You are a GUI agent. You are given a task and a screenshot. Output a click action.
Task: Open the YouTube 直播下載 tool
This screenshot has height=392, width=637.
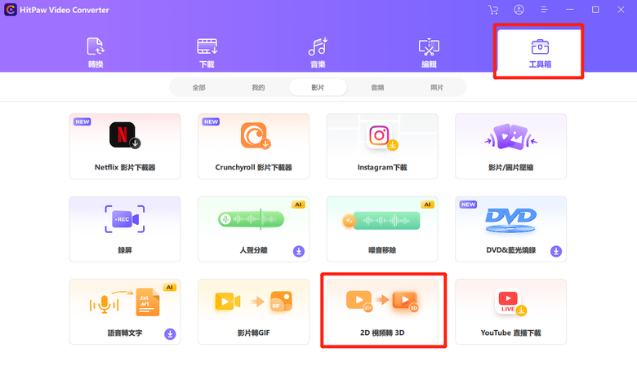pyautogui.click(x=511, y=312)
